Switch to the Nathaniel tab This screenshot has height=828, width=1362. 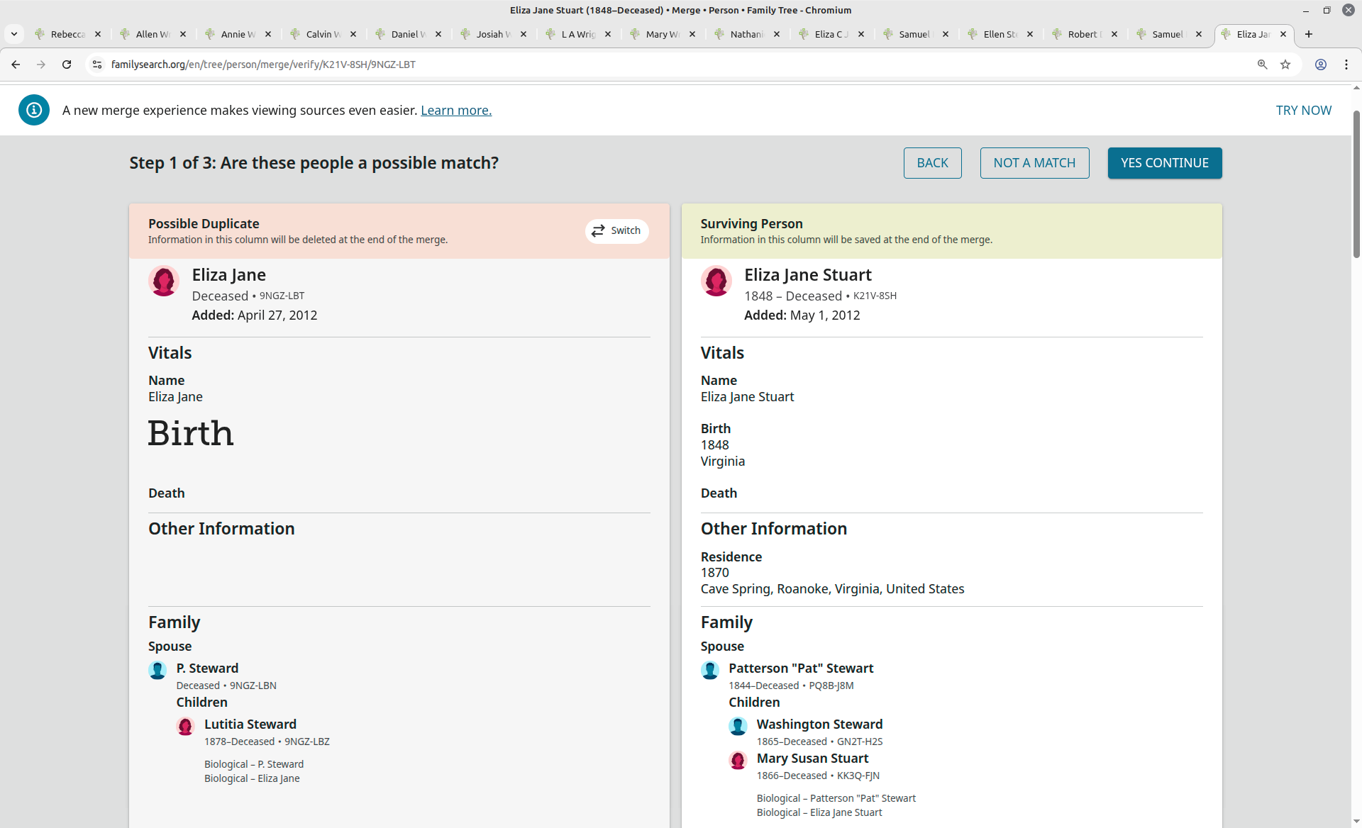(746, 34)
